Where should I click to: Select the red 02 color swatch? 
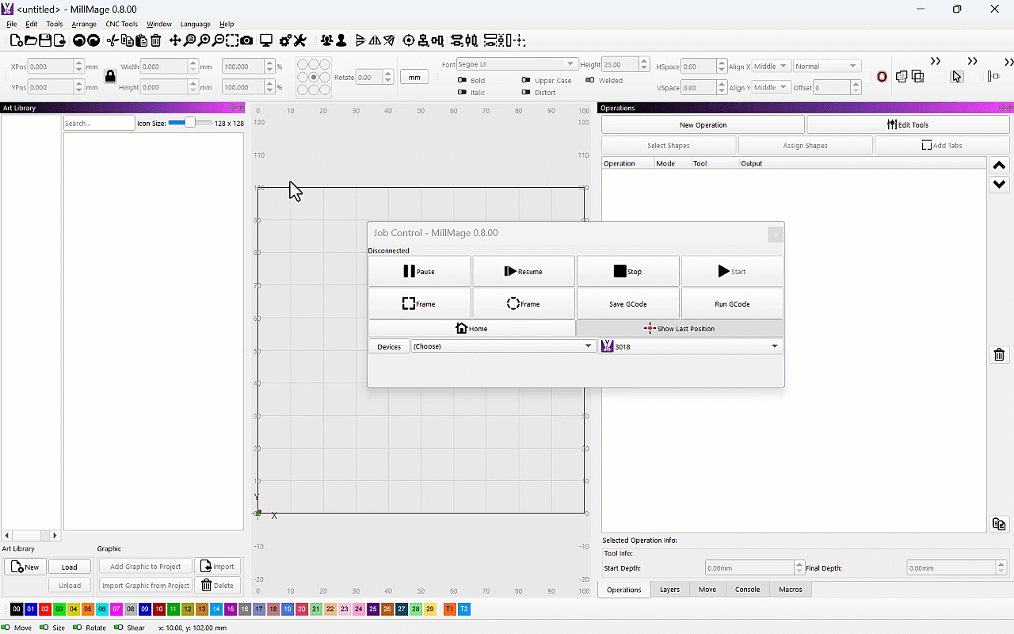click(45, 609)
